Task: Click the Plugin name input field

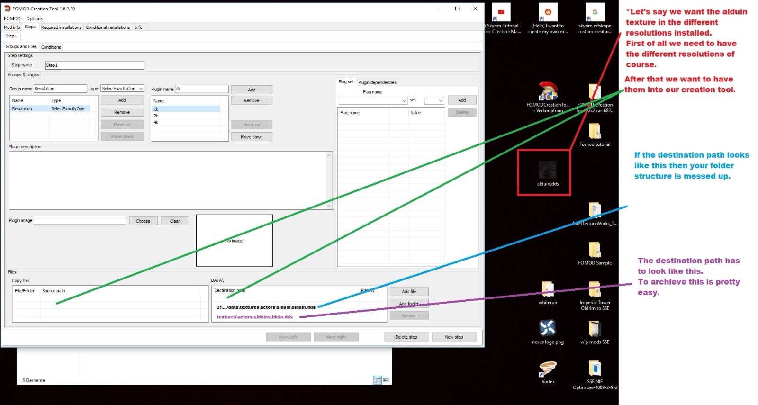Action: point(202,89)
